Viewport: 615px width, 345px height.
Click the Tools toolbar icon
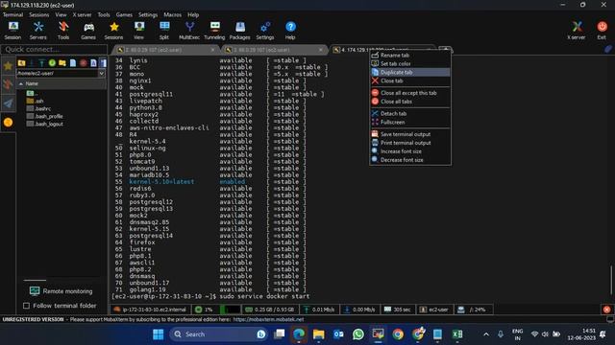pyautogui.click(x=63, y=31)
